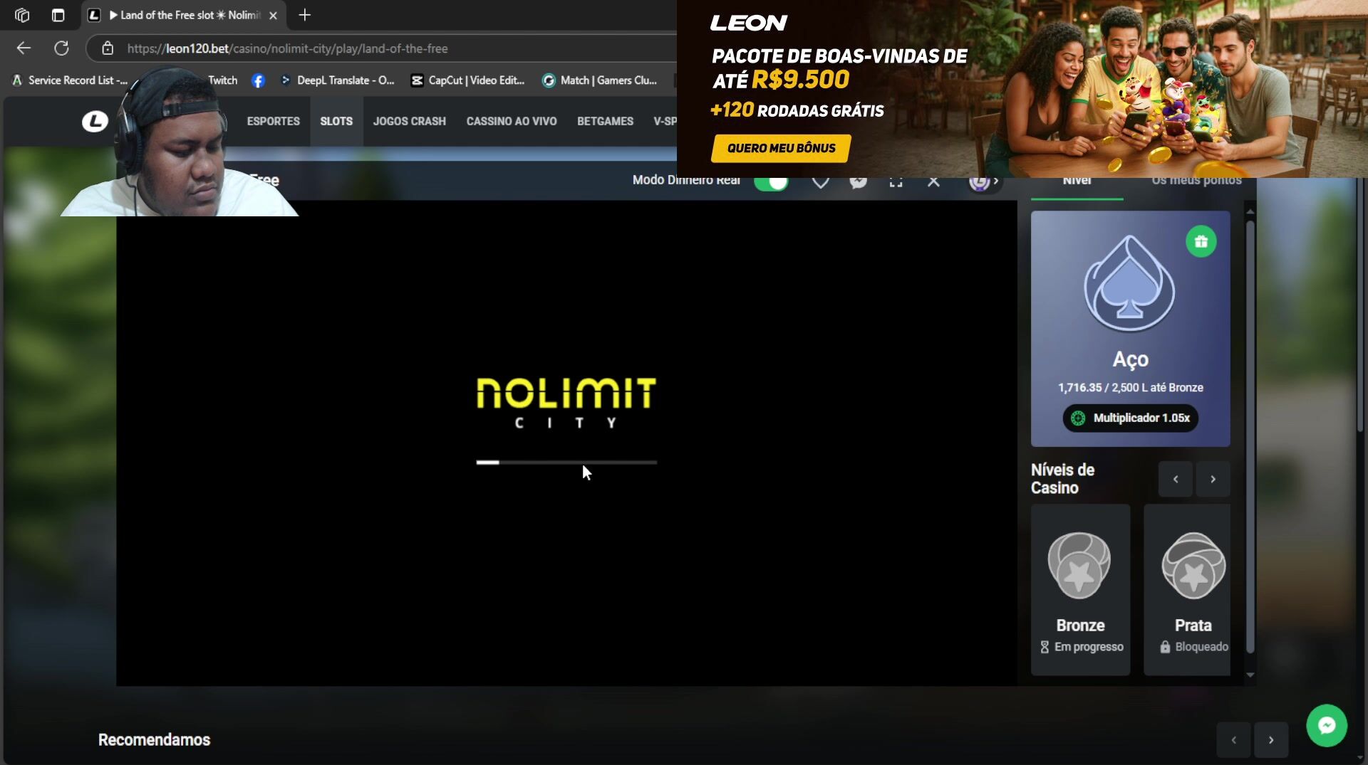The width and height of the screenshot is (1368, 765).
Task: Open the Match Gamers Club bookmark
Action: pyautogui.click(x=599, y=80)
